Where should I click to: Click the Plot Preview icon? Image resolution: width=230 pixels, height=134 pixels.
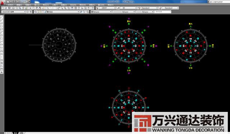[x=17, y=8]
